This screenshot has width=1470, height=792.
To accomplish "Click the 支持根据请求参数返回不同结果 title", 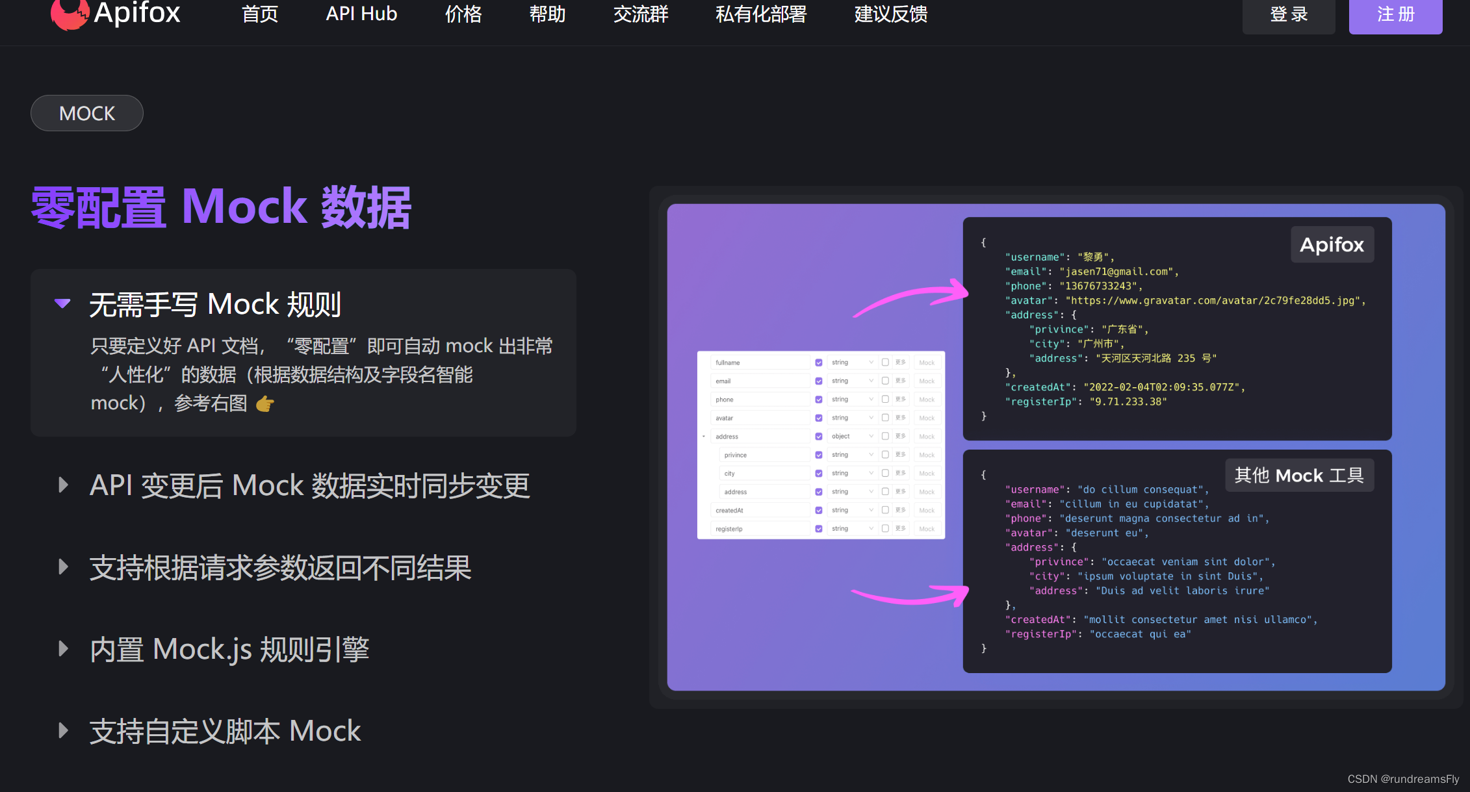I will coord(280,567).
